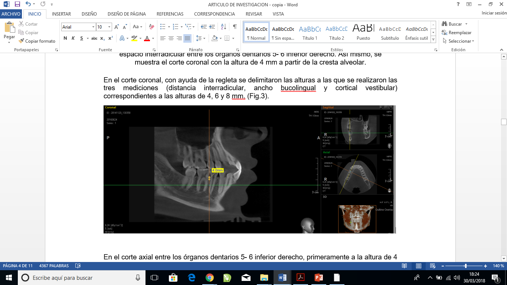Click Iniciar sesión link

point(494,13)
